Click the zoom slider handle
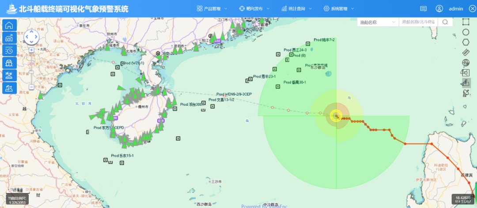The image size is (477, 208). point(31,72)
